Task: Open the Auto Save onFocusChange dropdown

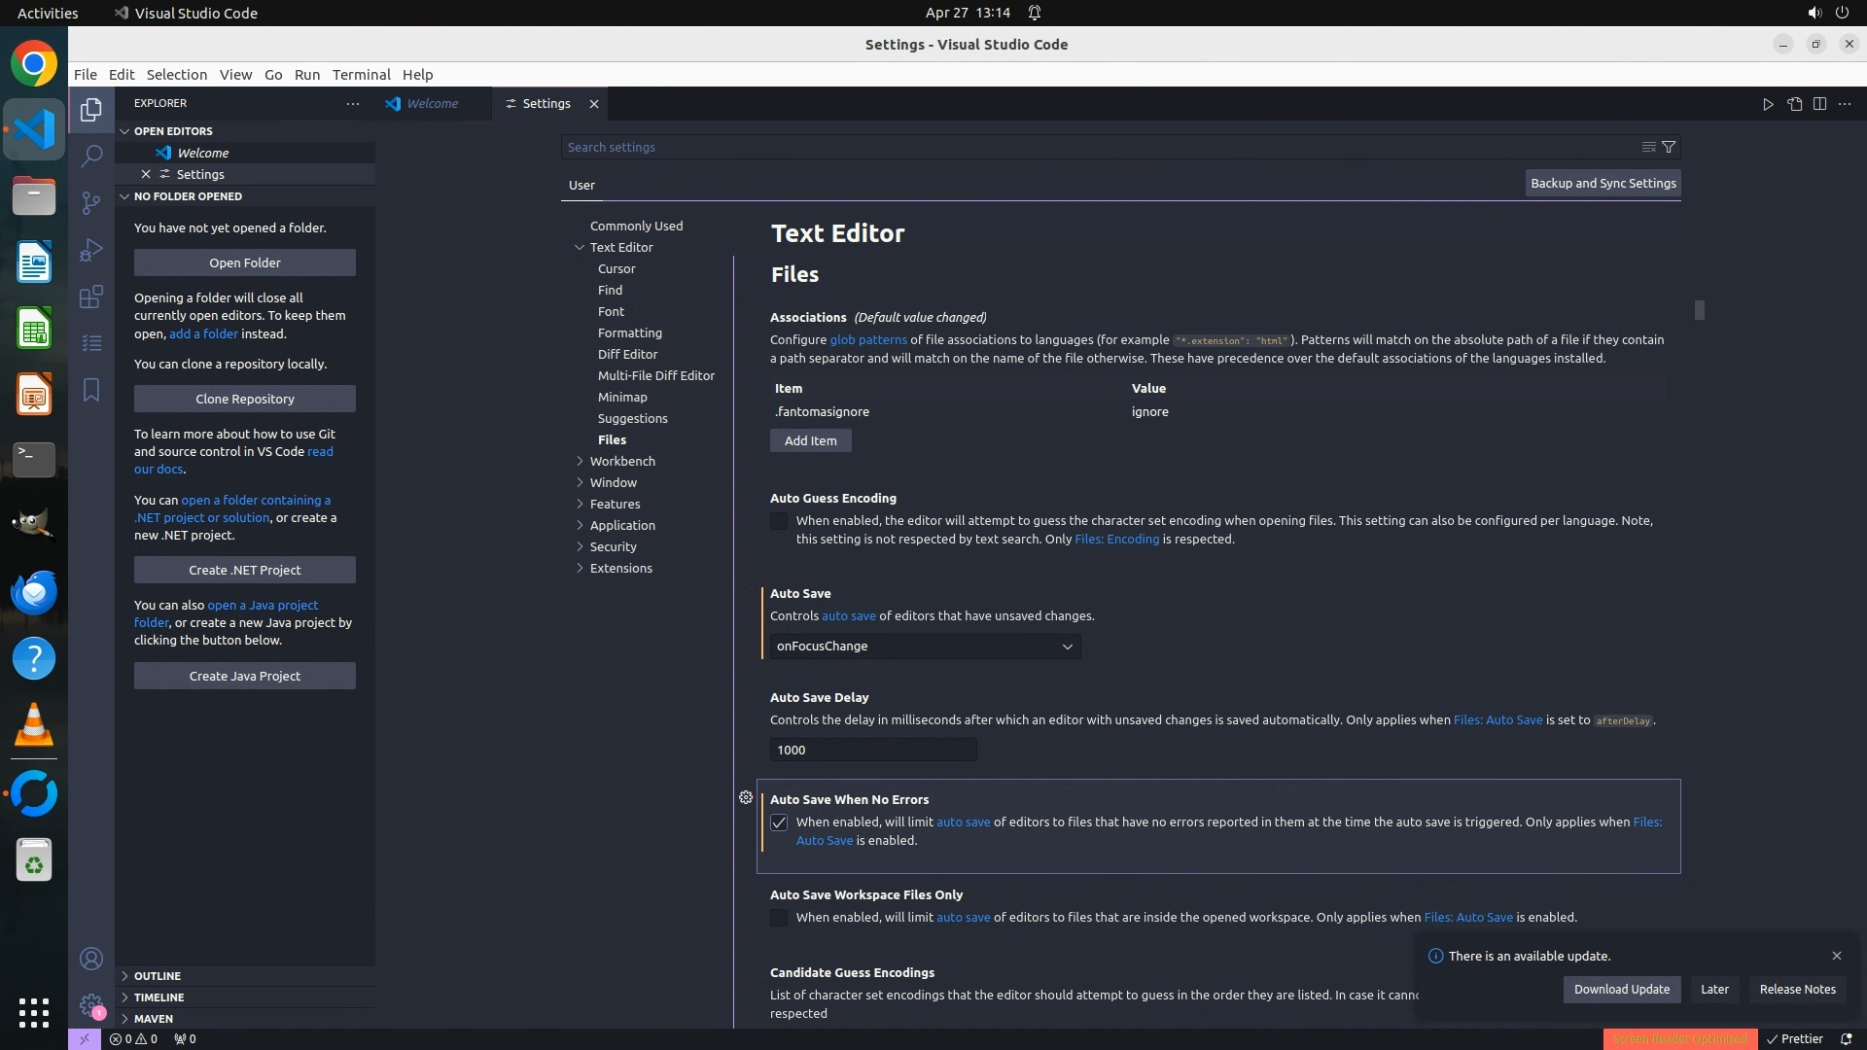Action: (924, 647)
